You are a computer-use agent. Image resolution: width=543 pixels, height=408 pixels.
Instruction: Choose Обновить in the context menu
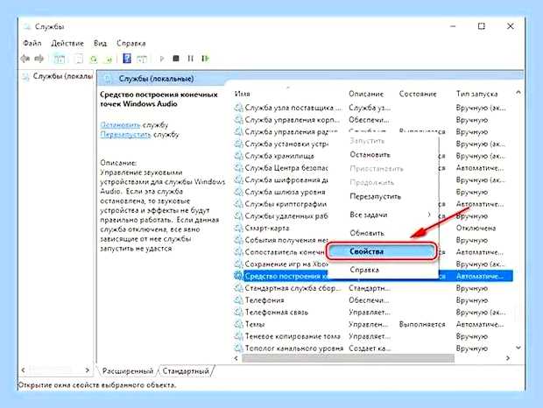(367, 233)
